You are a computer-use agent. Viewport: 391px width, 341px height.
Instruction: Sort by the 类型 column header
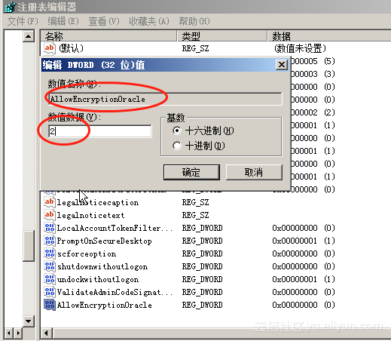pyautogui.click(x=222, y=35)
